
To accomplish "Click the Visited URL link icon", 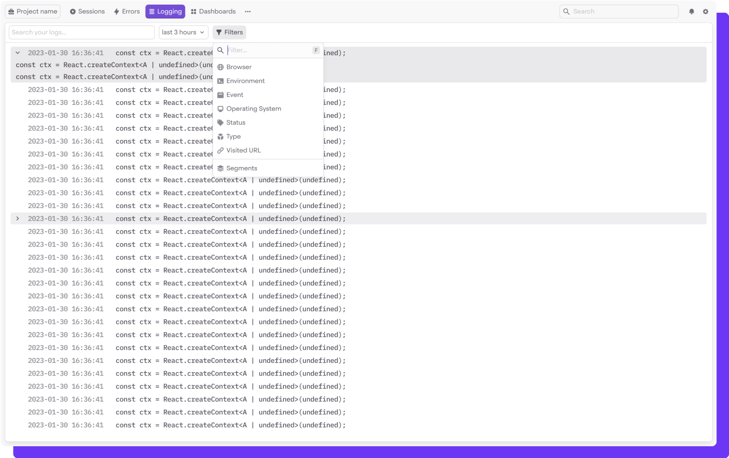I will click(x=220, y=150).
